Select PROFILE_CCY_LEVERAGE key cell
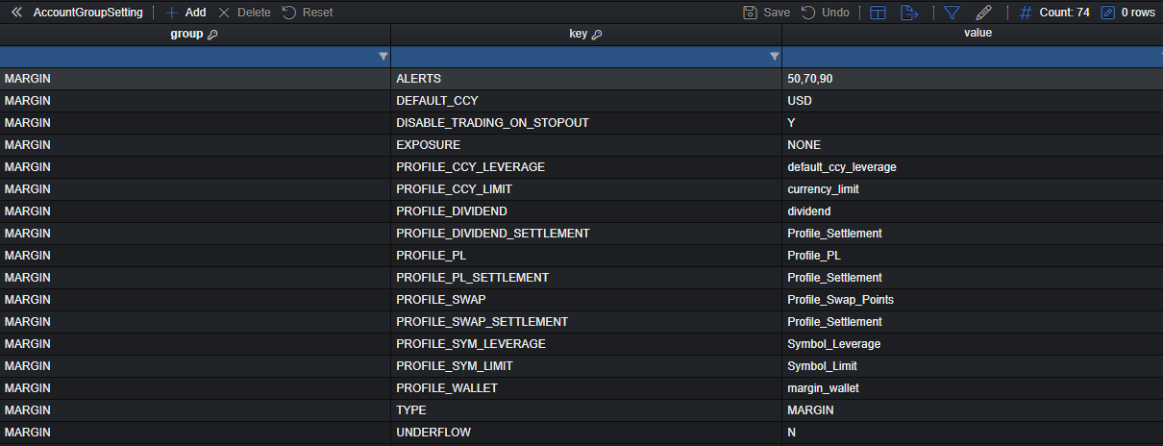 click(586, 167)
